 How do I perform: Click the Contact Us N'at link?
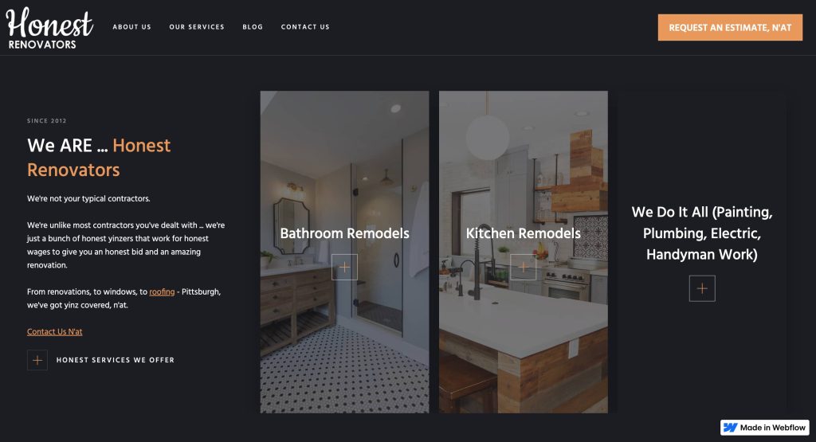55,332
